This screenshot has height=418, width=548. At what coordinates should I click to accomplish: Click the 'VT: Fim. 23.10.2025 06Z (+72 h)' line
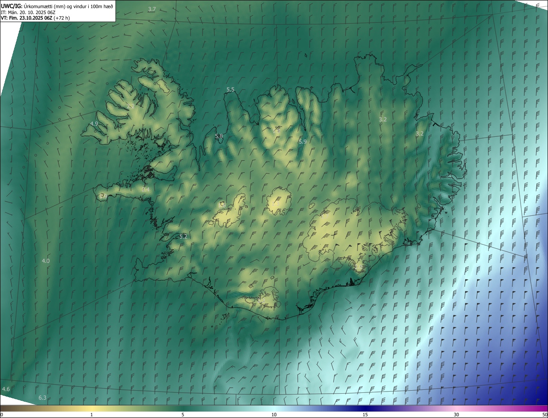point(35,18)
